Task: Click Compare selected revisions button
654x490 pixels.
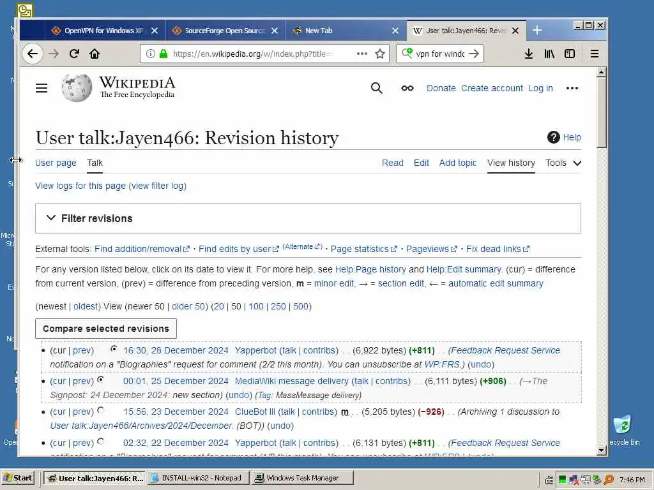Action: click(x=106, y=329)
